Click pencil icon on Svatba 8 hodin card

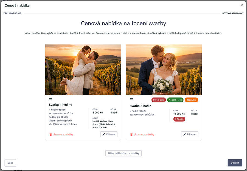coord(184,134)
